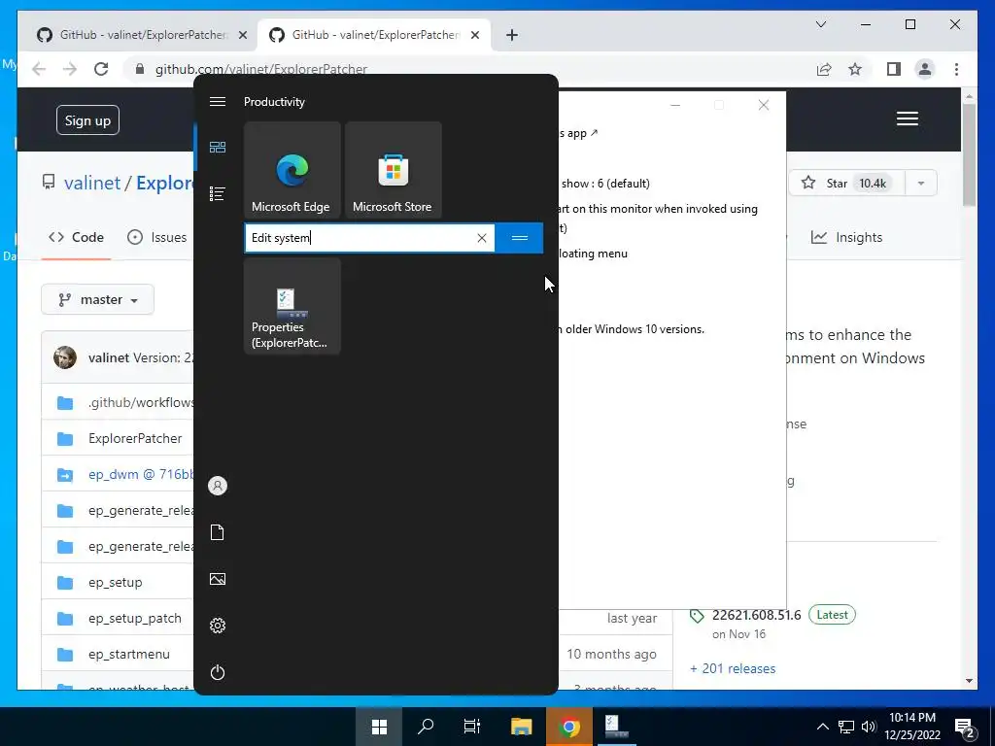
Task: Launch the Microsoft Edge tile
Action: coord(292,170)
